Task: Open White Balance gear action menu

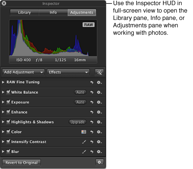Action: tap(99, 92)
